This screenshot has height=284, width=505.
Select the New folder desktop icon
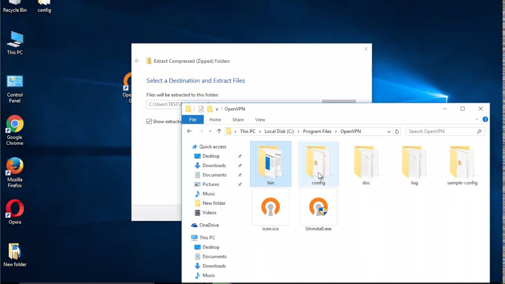[15, 255]
